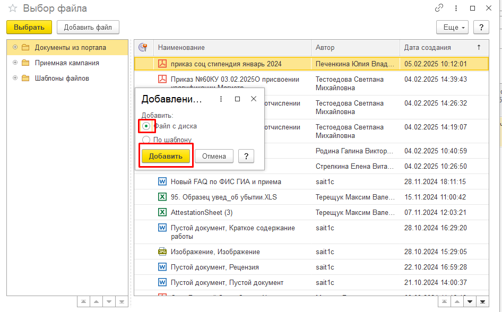Viewport: 502px width, 312px height.
Task: Expand the Документы из портала folder
Action: click(15, 47)
